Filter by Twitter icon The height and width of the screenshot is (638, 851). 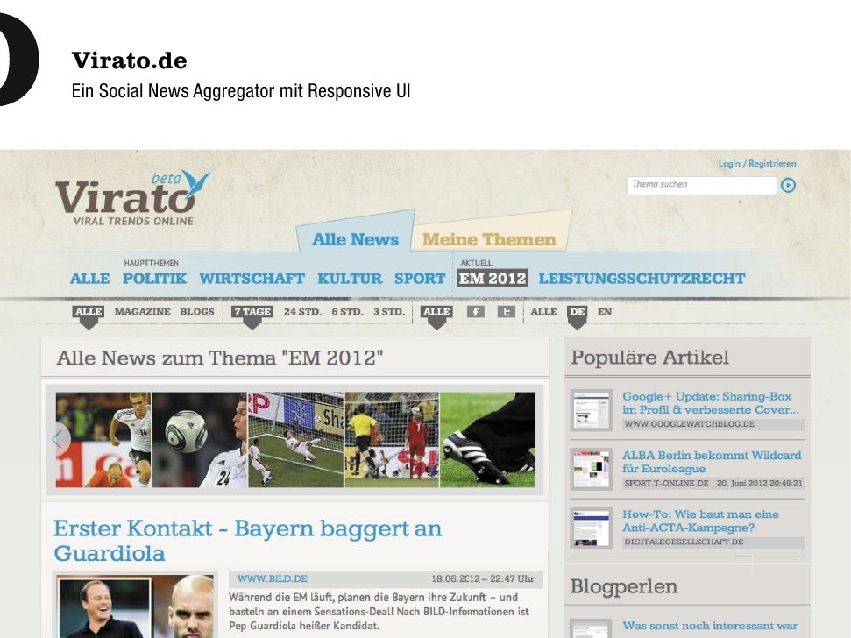[x=507, y=311]
